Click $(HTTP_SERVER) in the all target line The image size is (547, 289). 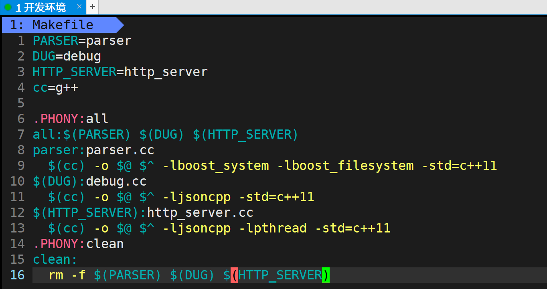[x=246, y=134]
